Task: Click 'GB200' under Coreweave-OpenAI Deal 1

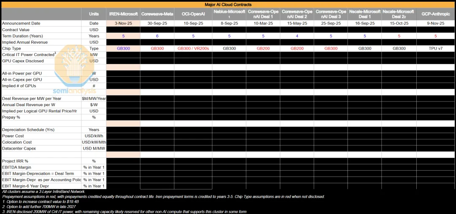Action: pyautogui.click(x=263, y=48)
